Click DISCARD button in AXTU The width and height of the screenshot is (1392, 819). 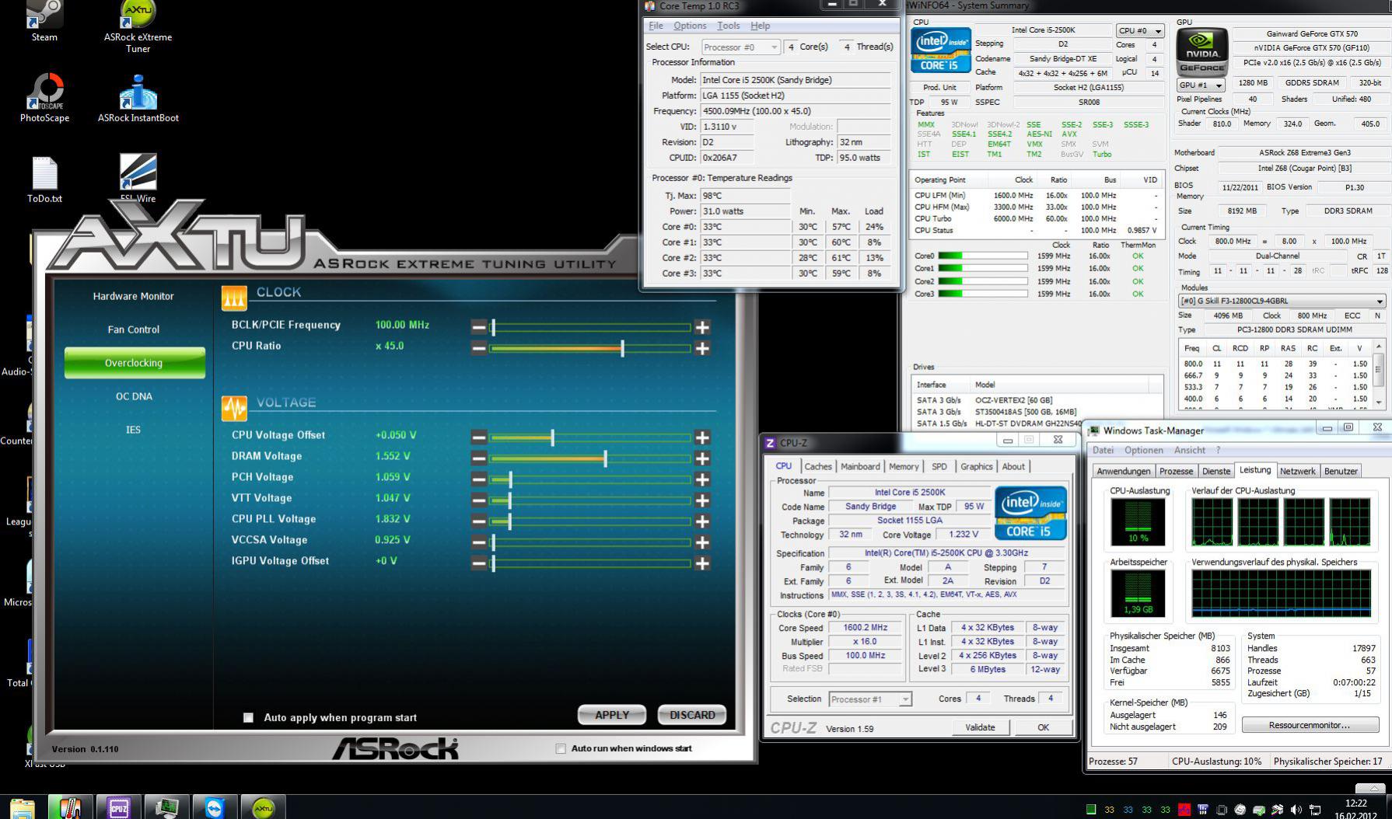pos(692,715)
